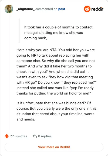Open the _ohgnome_ avatar image
Screen dimensions: 108x156
(x=9, y=9)
